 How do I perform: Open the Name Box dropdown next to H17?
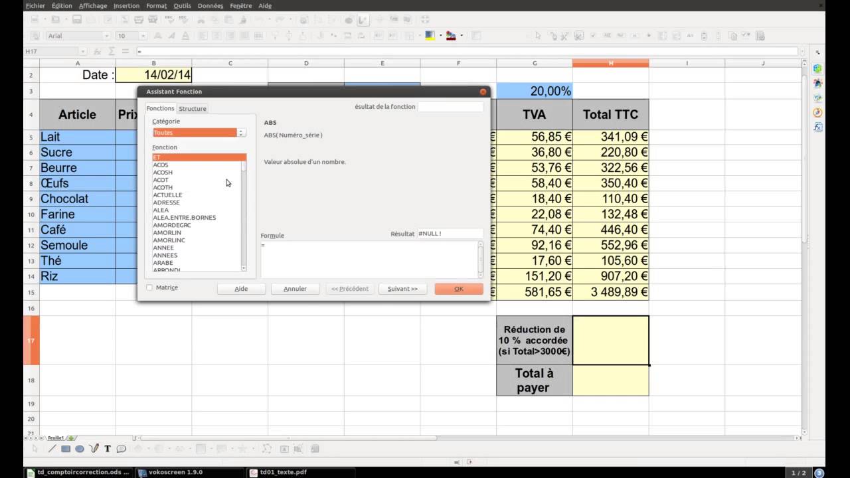(83, 51)
